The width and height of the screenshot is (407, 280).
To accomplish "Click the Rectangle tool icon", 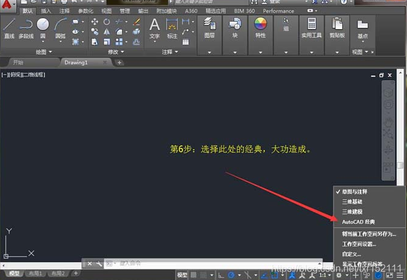I will (76, 22).
